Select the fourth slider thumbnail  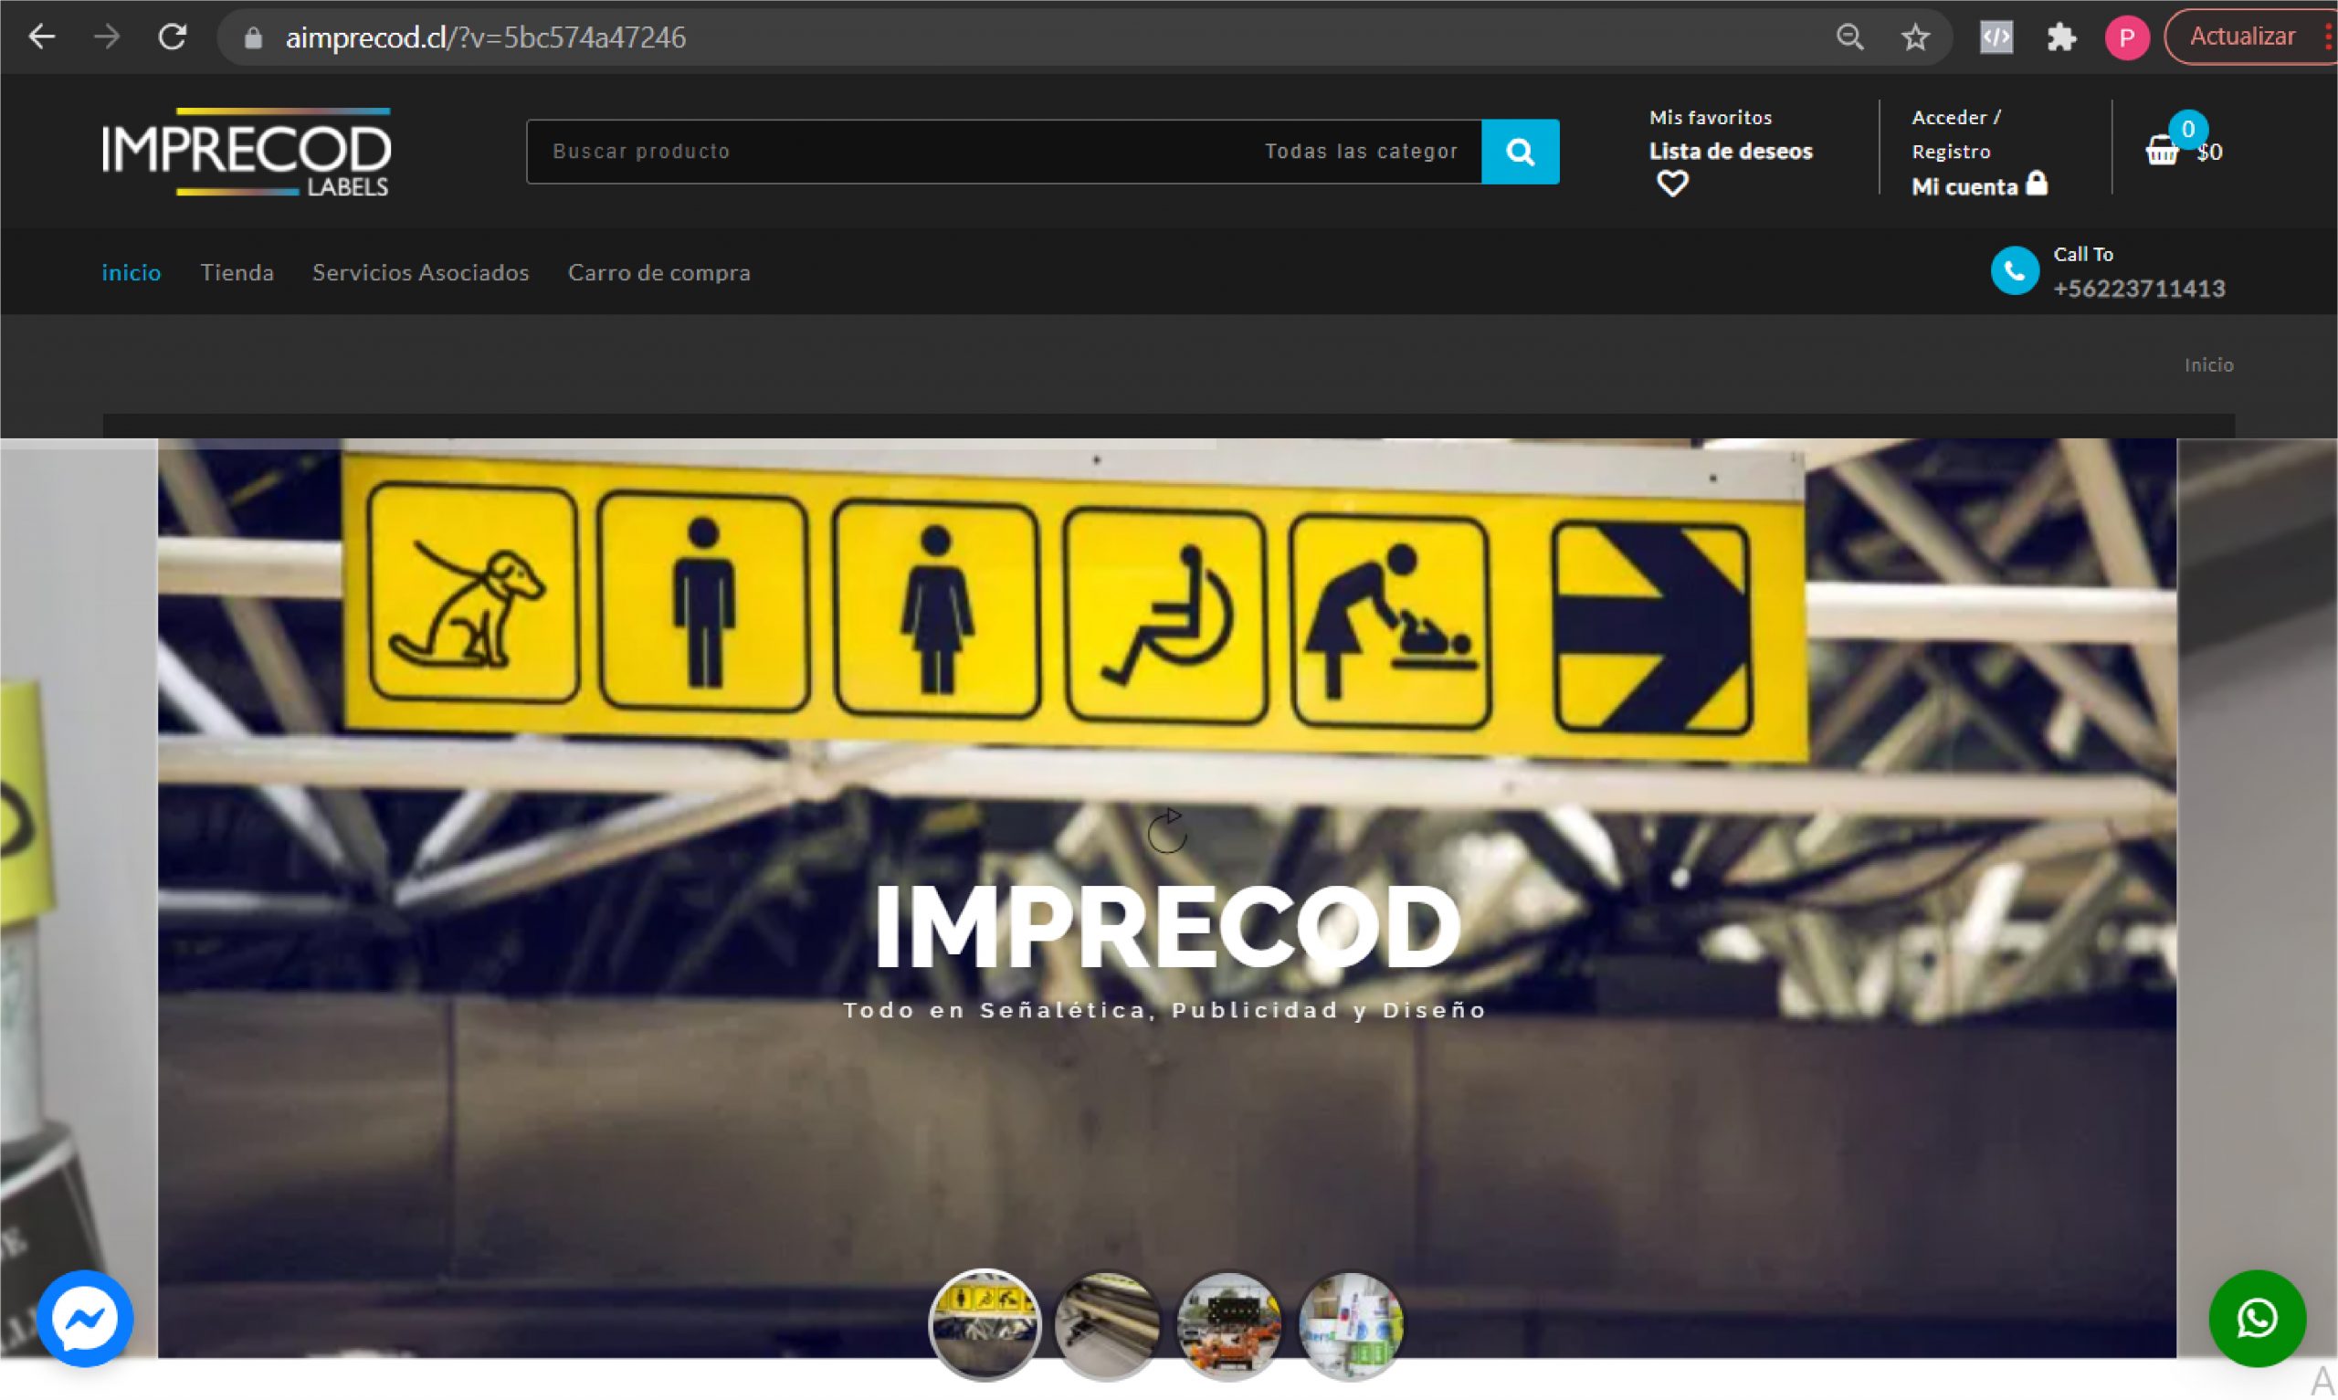click(x=1351, y=1325)
